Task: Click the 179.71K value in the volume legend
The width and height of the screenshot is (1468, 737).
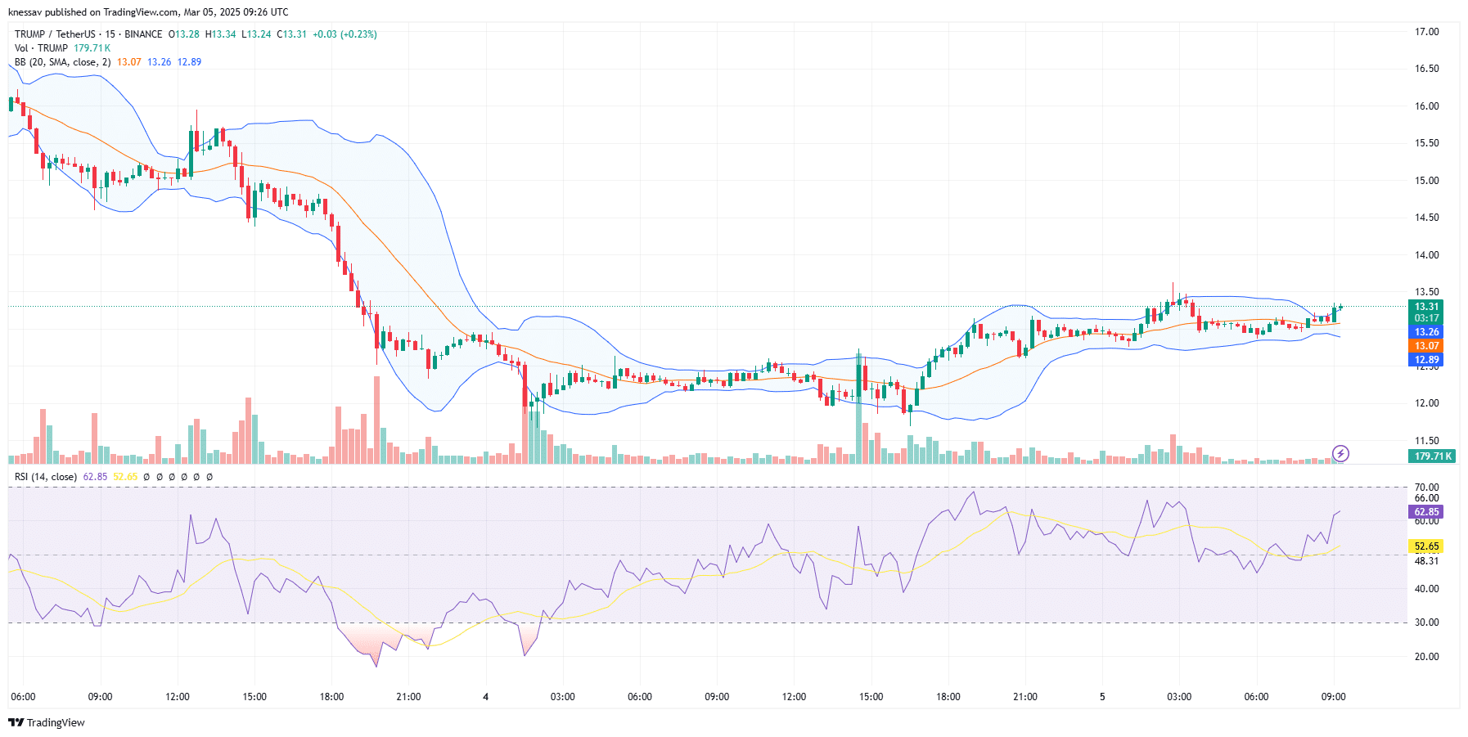Action: 92,48
